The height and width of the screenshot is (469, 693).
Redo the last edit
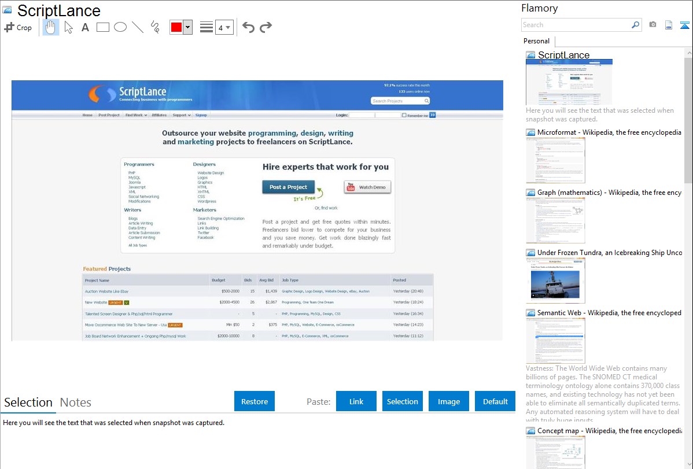(x=266, y=27)
